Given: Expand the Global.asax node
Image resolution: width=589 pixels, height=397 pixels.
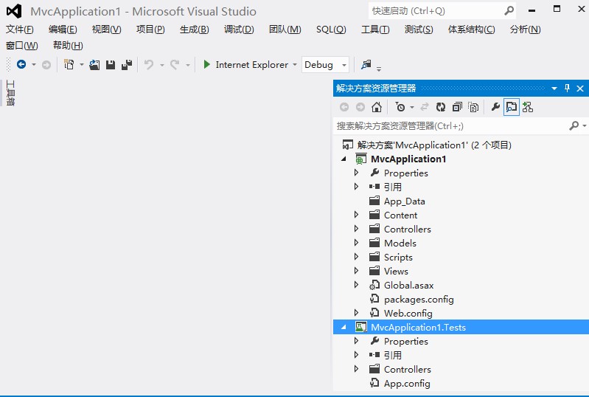Looking at the screenshot, I should (x=357, y=285).
